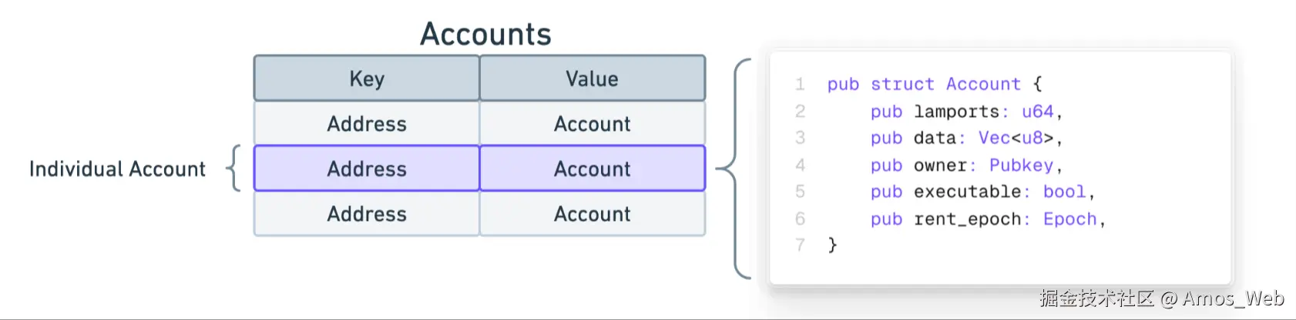Viewport: 1296px width, 320px height.
Task: Click the small curly brace beside Individual Account
Action: pos(233,168)
